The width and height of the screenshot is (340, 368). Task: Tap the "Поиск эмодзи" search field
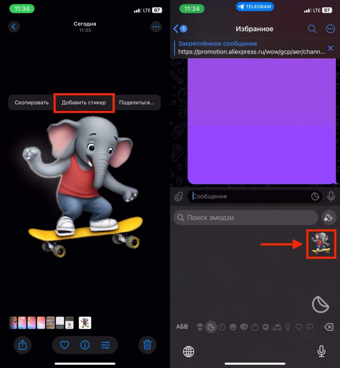point(246,217)
